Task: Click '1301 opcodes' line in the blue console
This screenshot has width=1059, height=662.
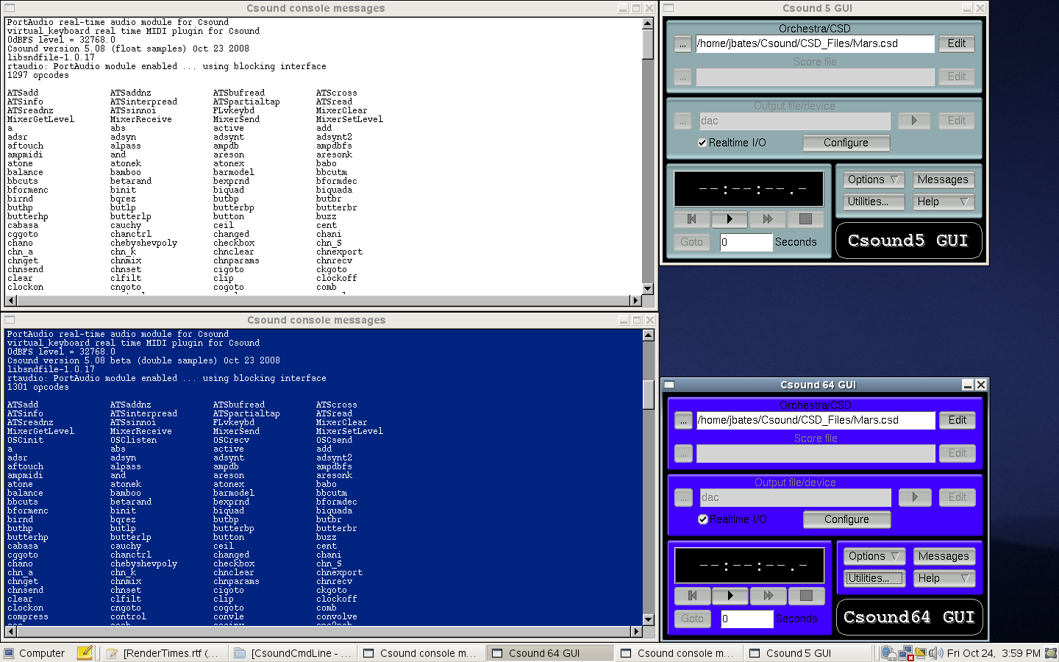Action: (38, 387)
